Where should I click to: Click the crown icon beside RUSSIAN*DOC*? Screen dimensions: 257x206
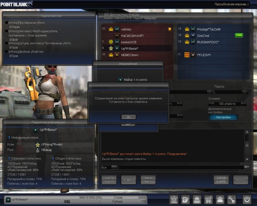pyautogui.click(x=187, y=42)
